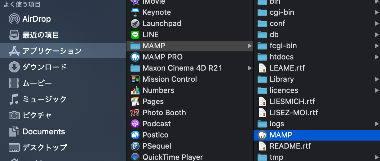The image size is (380, 161).
Task: Select the LISEZ-MOI.rtf file name
Action: (x=294, y=113)
